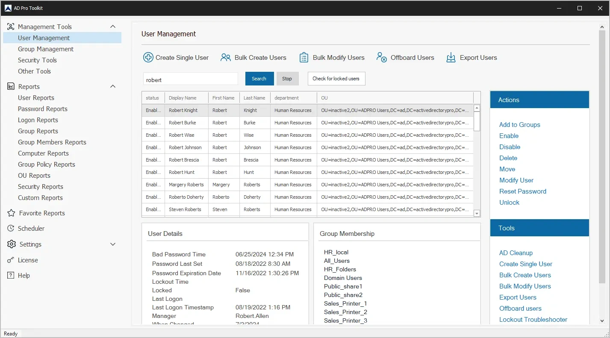Click the Offboard Users icon
Image resolution: width=610 pixels, height=338 pixels.
pos(382,57)
